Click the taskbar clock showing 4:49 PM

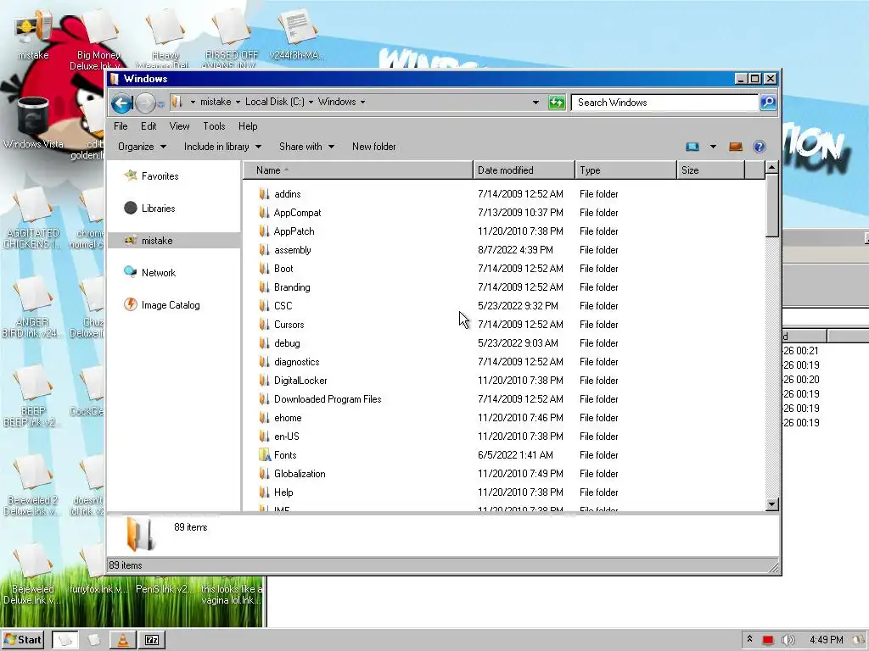tap(826, 640)
